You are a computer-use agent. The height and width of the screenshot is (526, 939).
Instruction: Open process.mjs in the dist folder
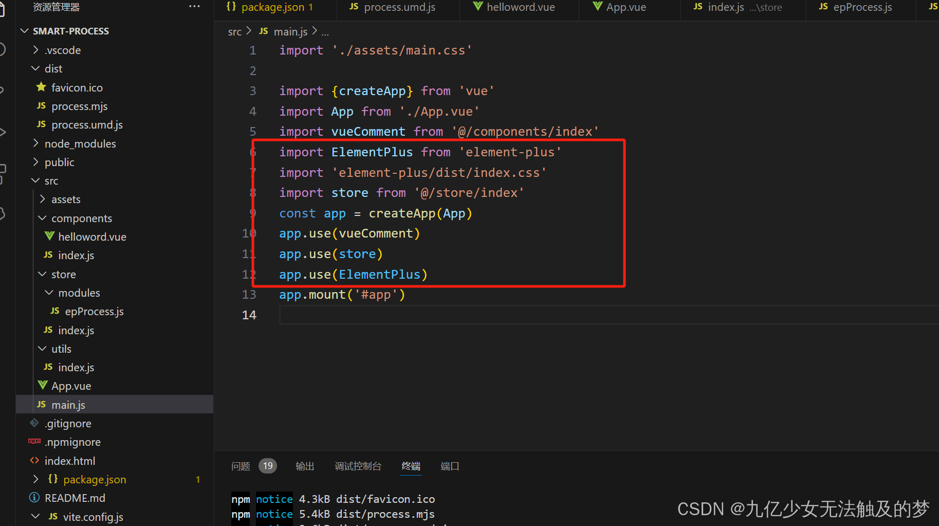coord(79,106)
